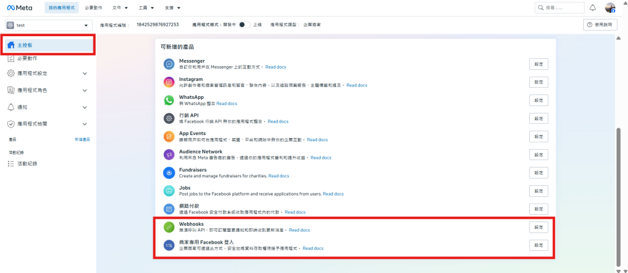
Task: Click 設定 button for Audience Network
Action: (x=538, y=155)
